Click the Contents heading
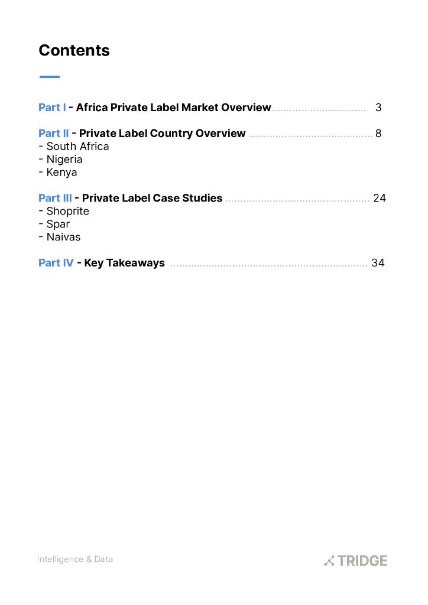Screen dimensions: 428x605 (74, 51)
